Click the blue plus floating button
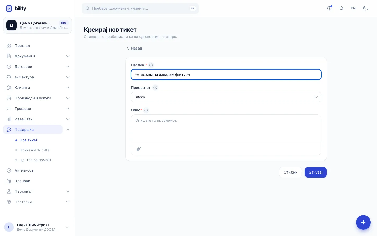Image resolution: width=377 pixels, height=236 pixels. pyautogui.click(x=363, y=222)
